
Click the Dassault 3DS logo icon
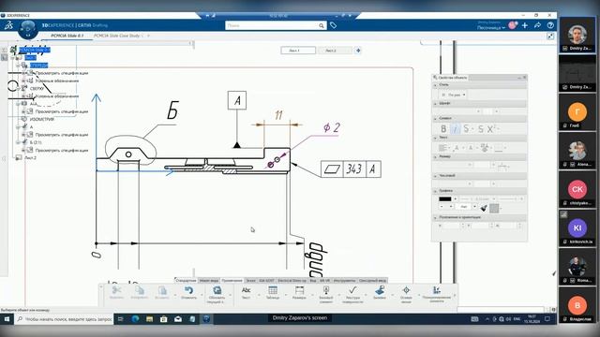8,25
